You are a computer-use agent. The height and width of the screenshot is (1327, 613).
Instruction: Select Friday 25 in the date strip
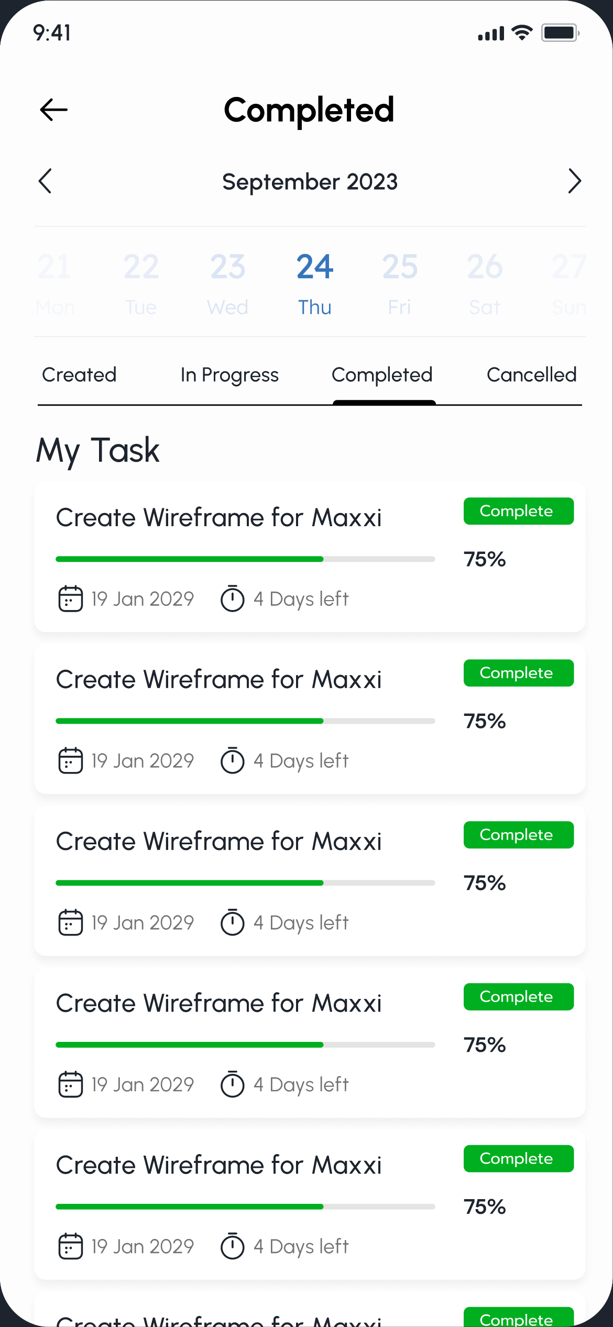(x=400, y=283)
